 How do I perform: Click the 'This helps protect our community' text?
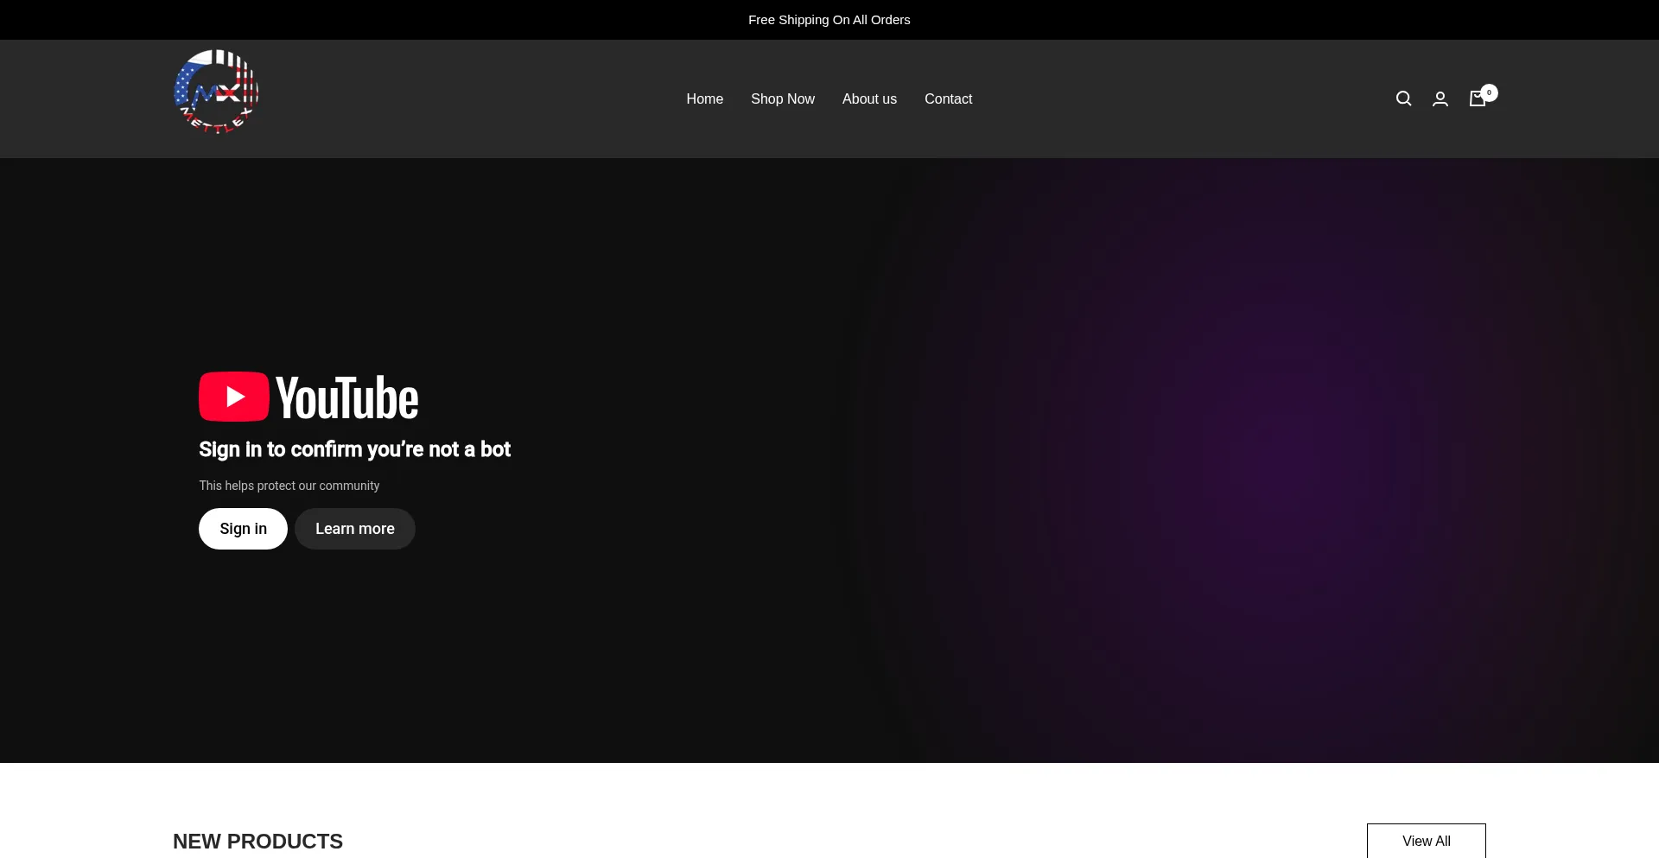(x=289, y=486)
